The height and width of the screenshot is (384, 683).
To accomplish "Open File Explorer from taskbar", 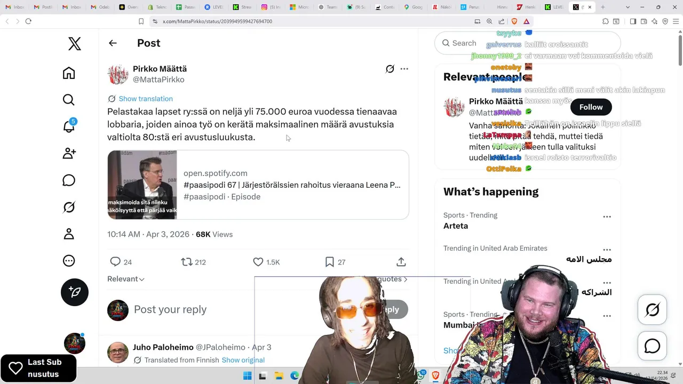I will click(279, 376).
